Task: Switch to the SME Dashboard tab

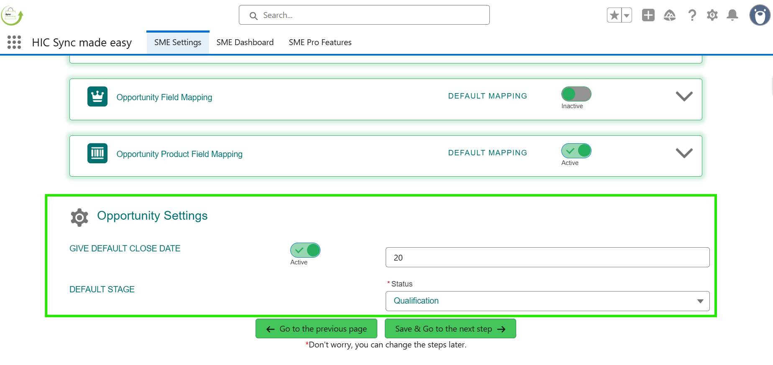Action: (245, 43)
